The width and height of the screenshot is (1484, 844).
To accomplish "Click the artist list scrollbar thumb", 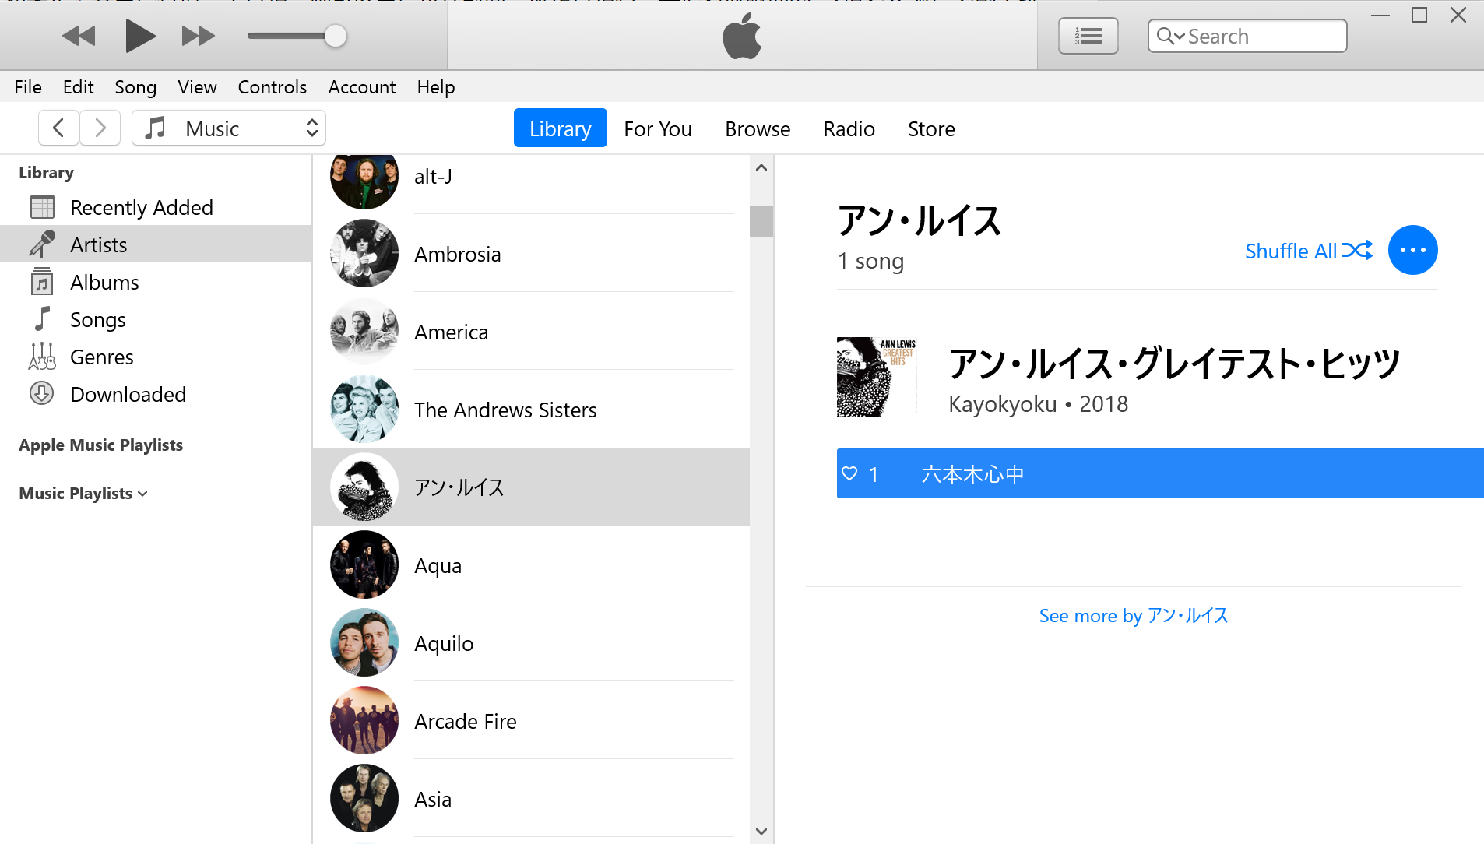I will (x=761, y=220).
